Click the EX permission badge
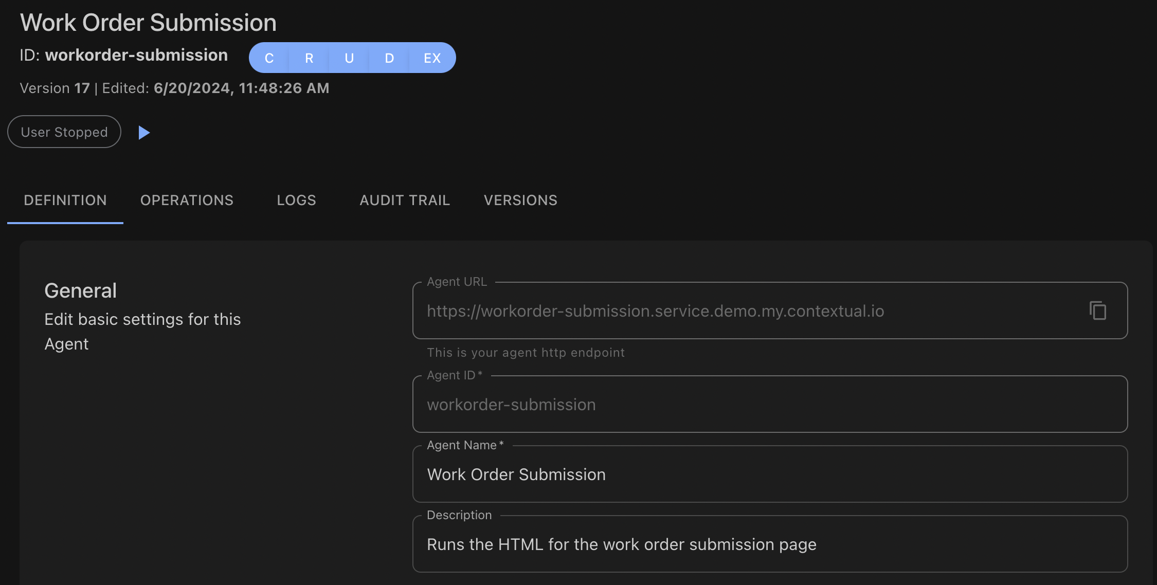Screen dimensions: 1157x585 tap(432, 58)
